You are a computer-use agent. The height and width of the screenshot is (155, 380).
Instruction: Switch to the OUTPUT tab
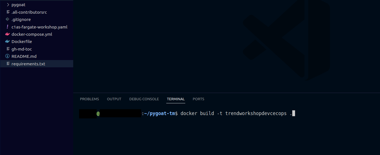[114, 99]
